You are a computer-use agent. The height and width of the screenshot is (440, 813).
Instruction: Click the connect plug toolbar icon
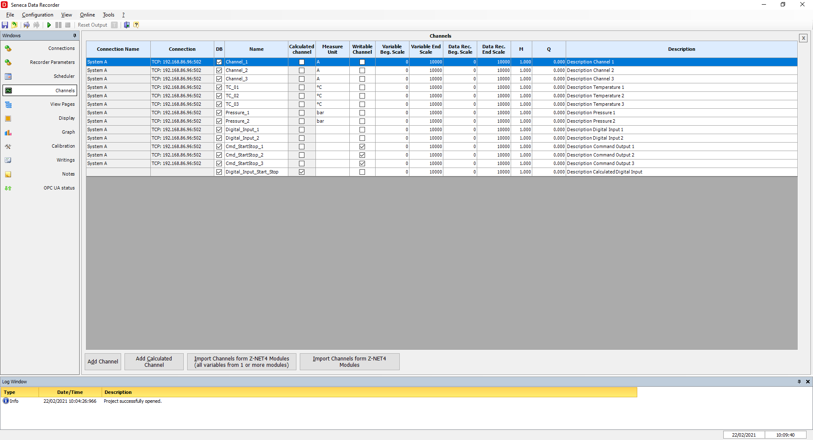tap(27, 25)
